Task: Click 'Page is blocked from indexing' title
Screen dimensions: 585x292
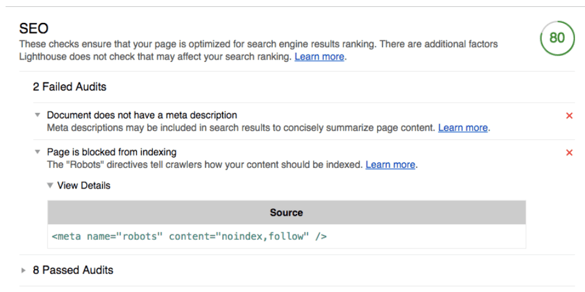Action: [x=111, y=152]
